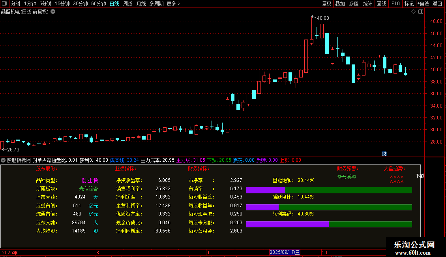Click the 获利%: 49.80 value
The image size is (446, 257).
94,160
